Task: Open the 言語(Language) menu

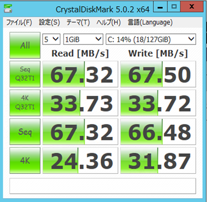Action: [150, 23]
